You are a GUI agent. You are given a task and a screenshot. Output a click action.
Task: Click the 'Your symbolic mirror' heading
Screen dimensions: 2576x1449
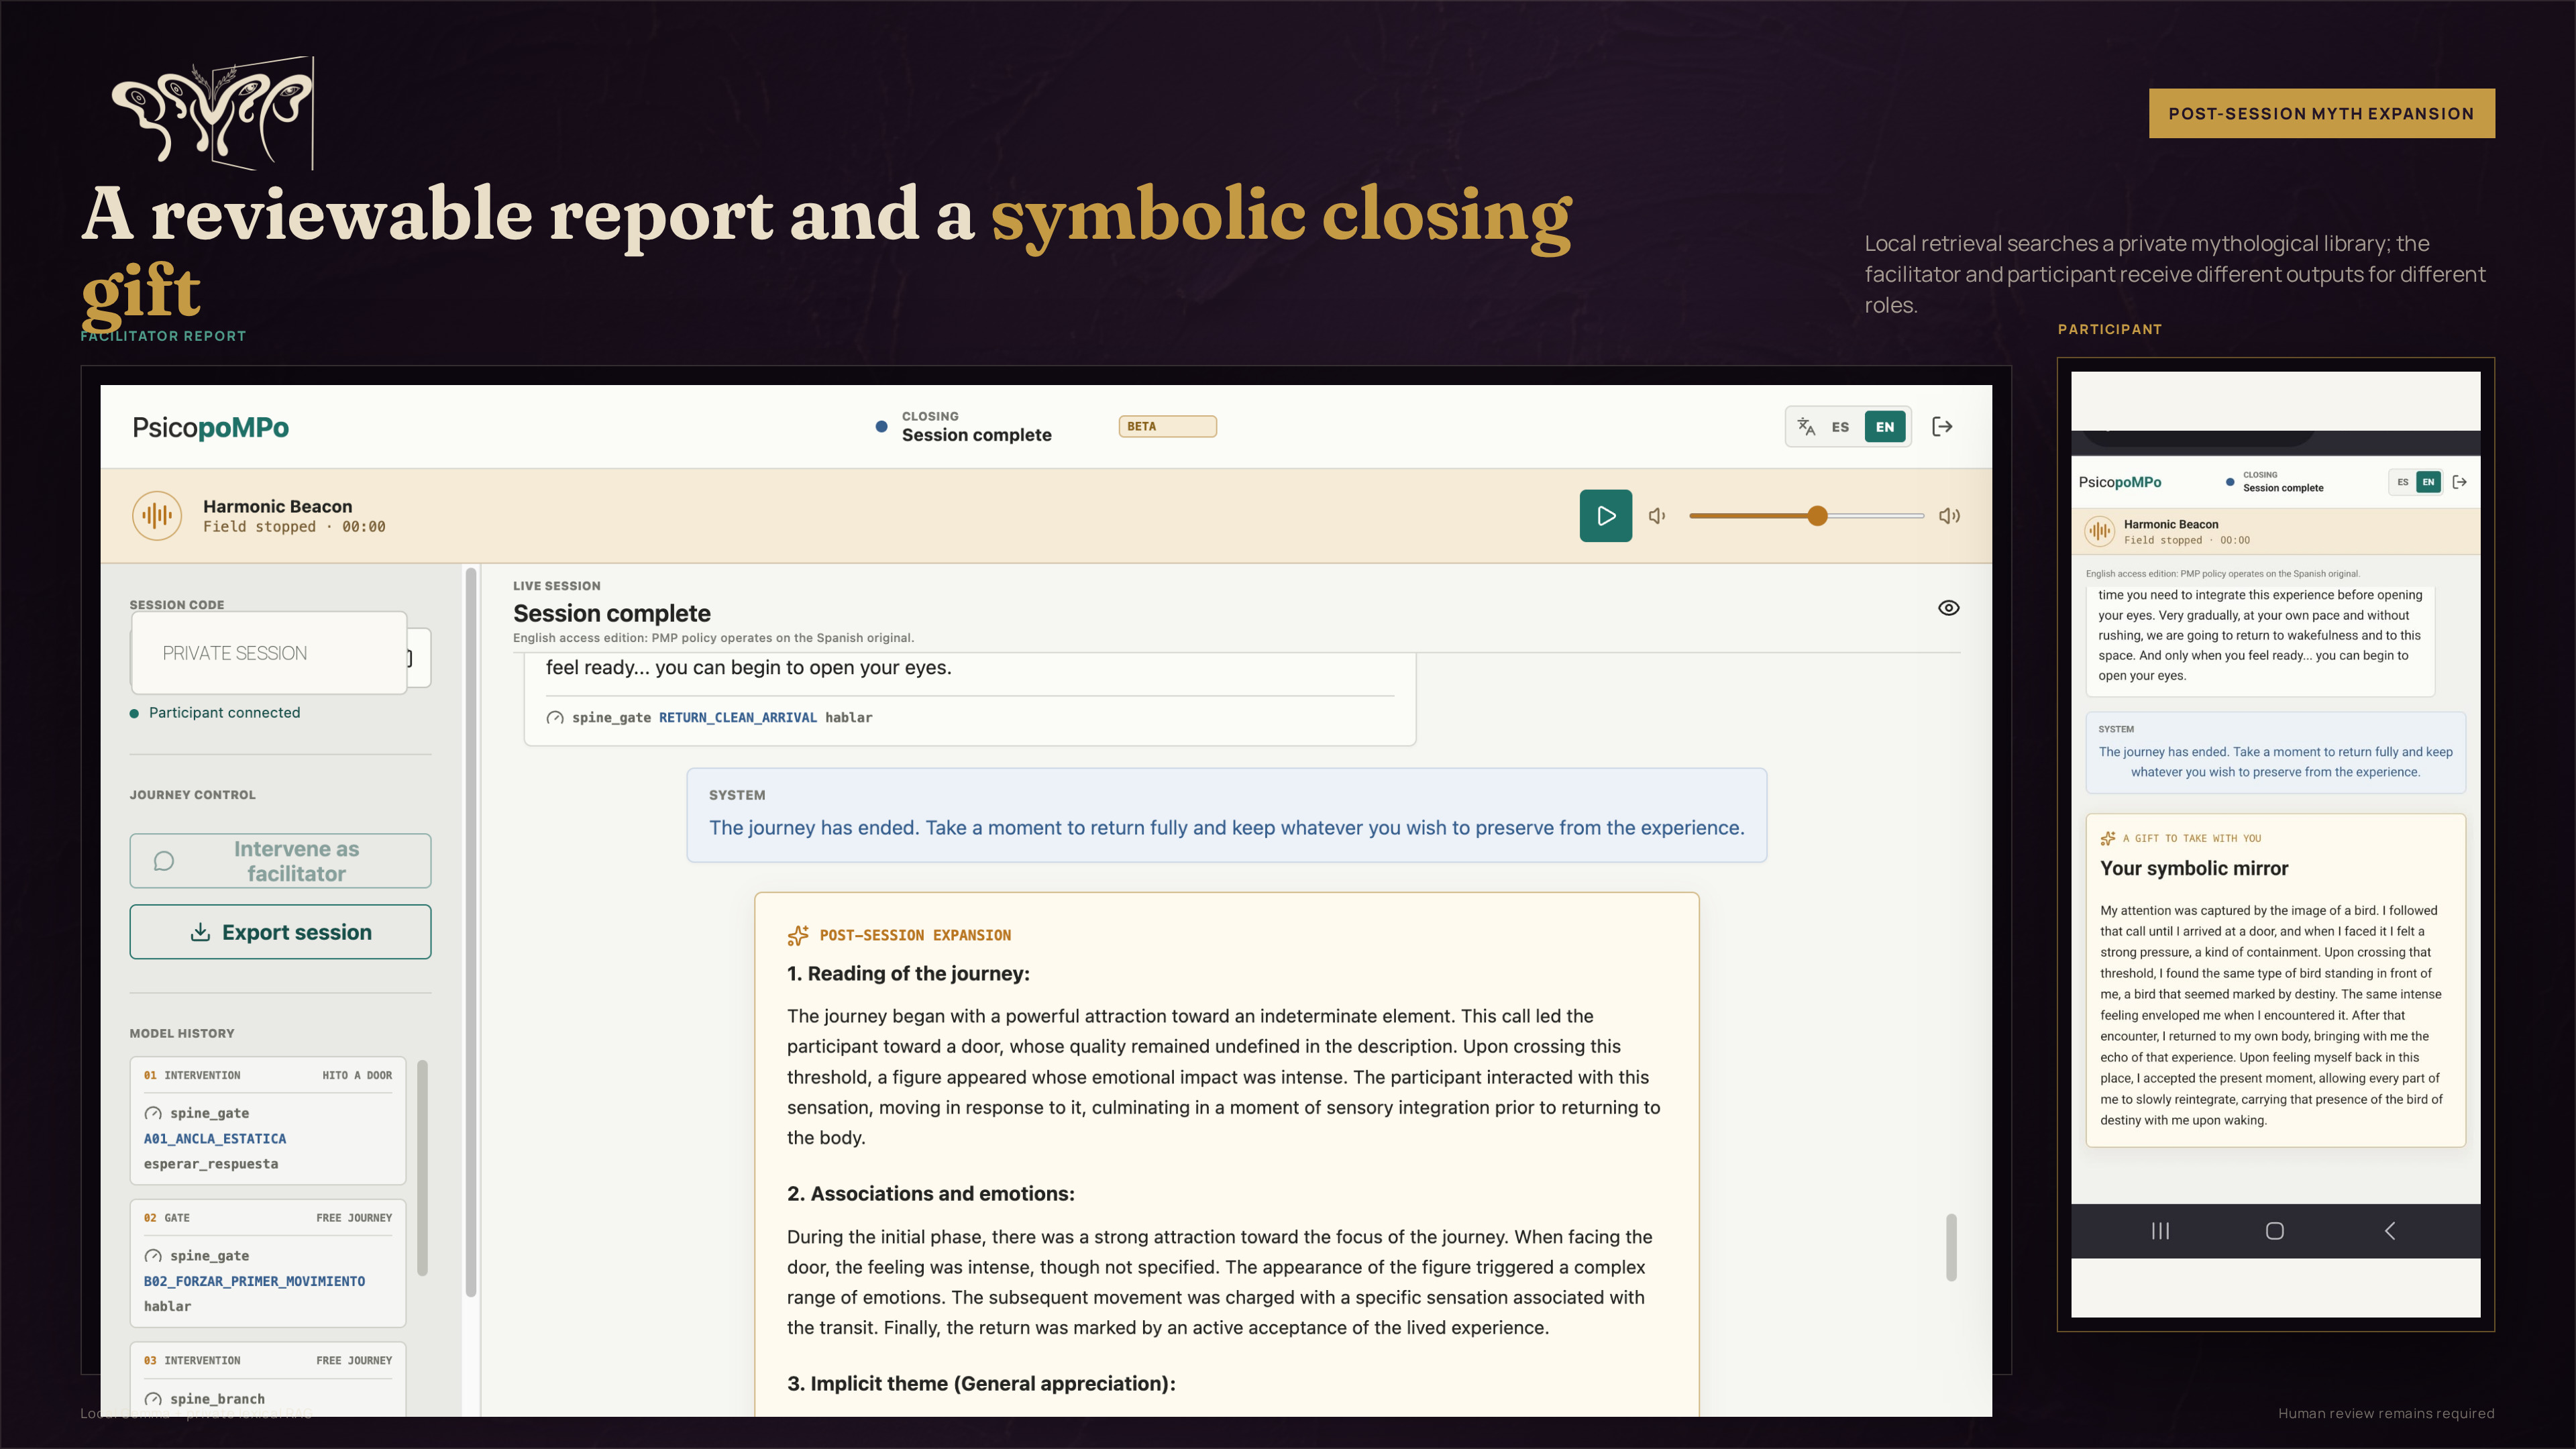tap(2194, 869)
